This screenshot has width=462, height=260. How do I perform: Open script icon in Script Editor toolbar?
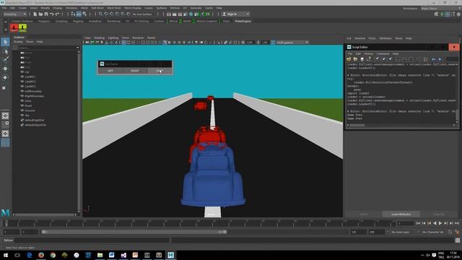(x=349, y=59)
